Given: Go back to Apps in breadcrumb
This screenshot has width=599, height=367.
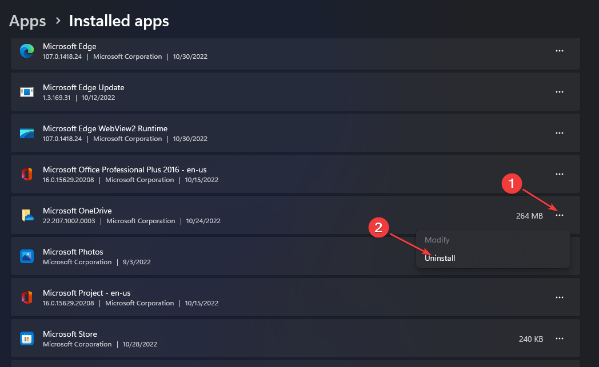Looking at the screenshot, I should [27, 21].
